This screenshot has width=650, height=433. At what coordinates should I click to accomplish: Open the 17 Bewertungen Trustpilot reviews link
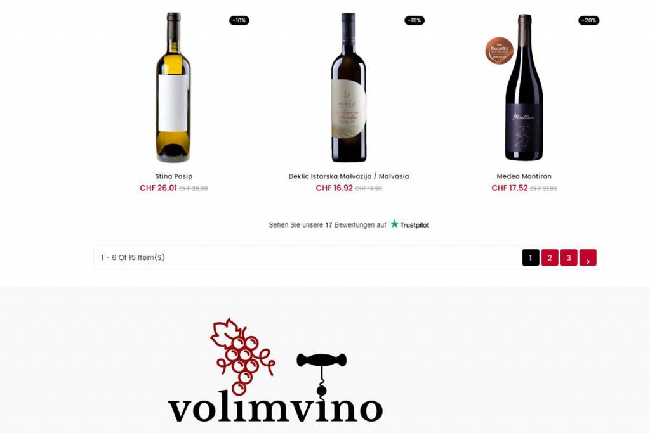tap(348, 225)
